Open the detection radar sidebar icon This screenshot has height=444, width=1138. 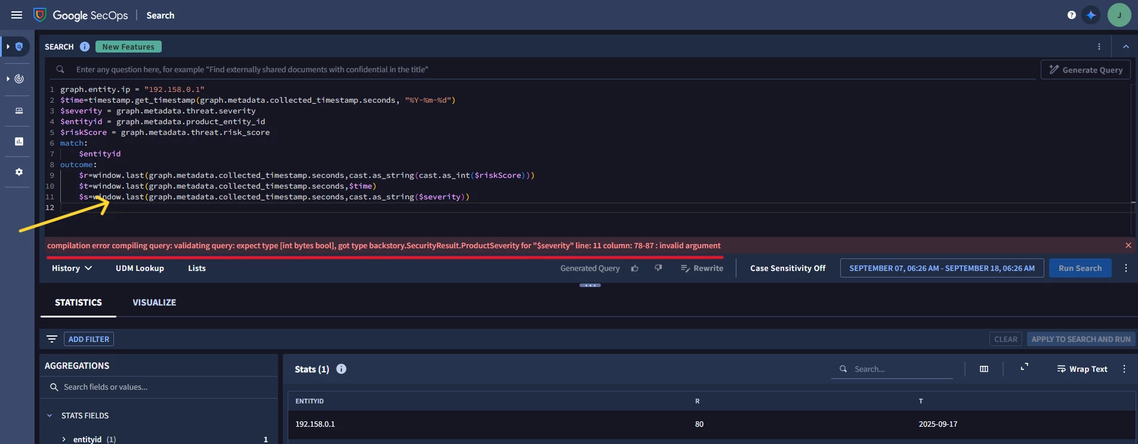tap(19, 79)
